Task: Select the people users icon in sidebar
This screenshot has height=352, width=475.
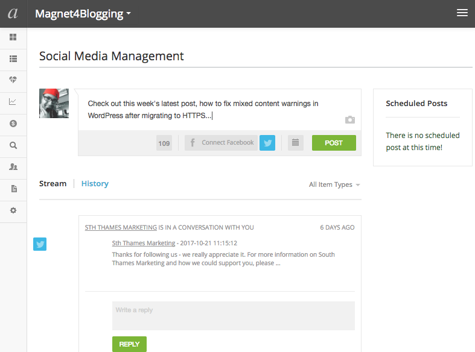Action: coord(13,166)
